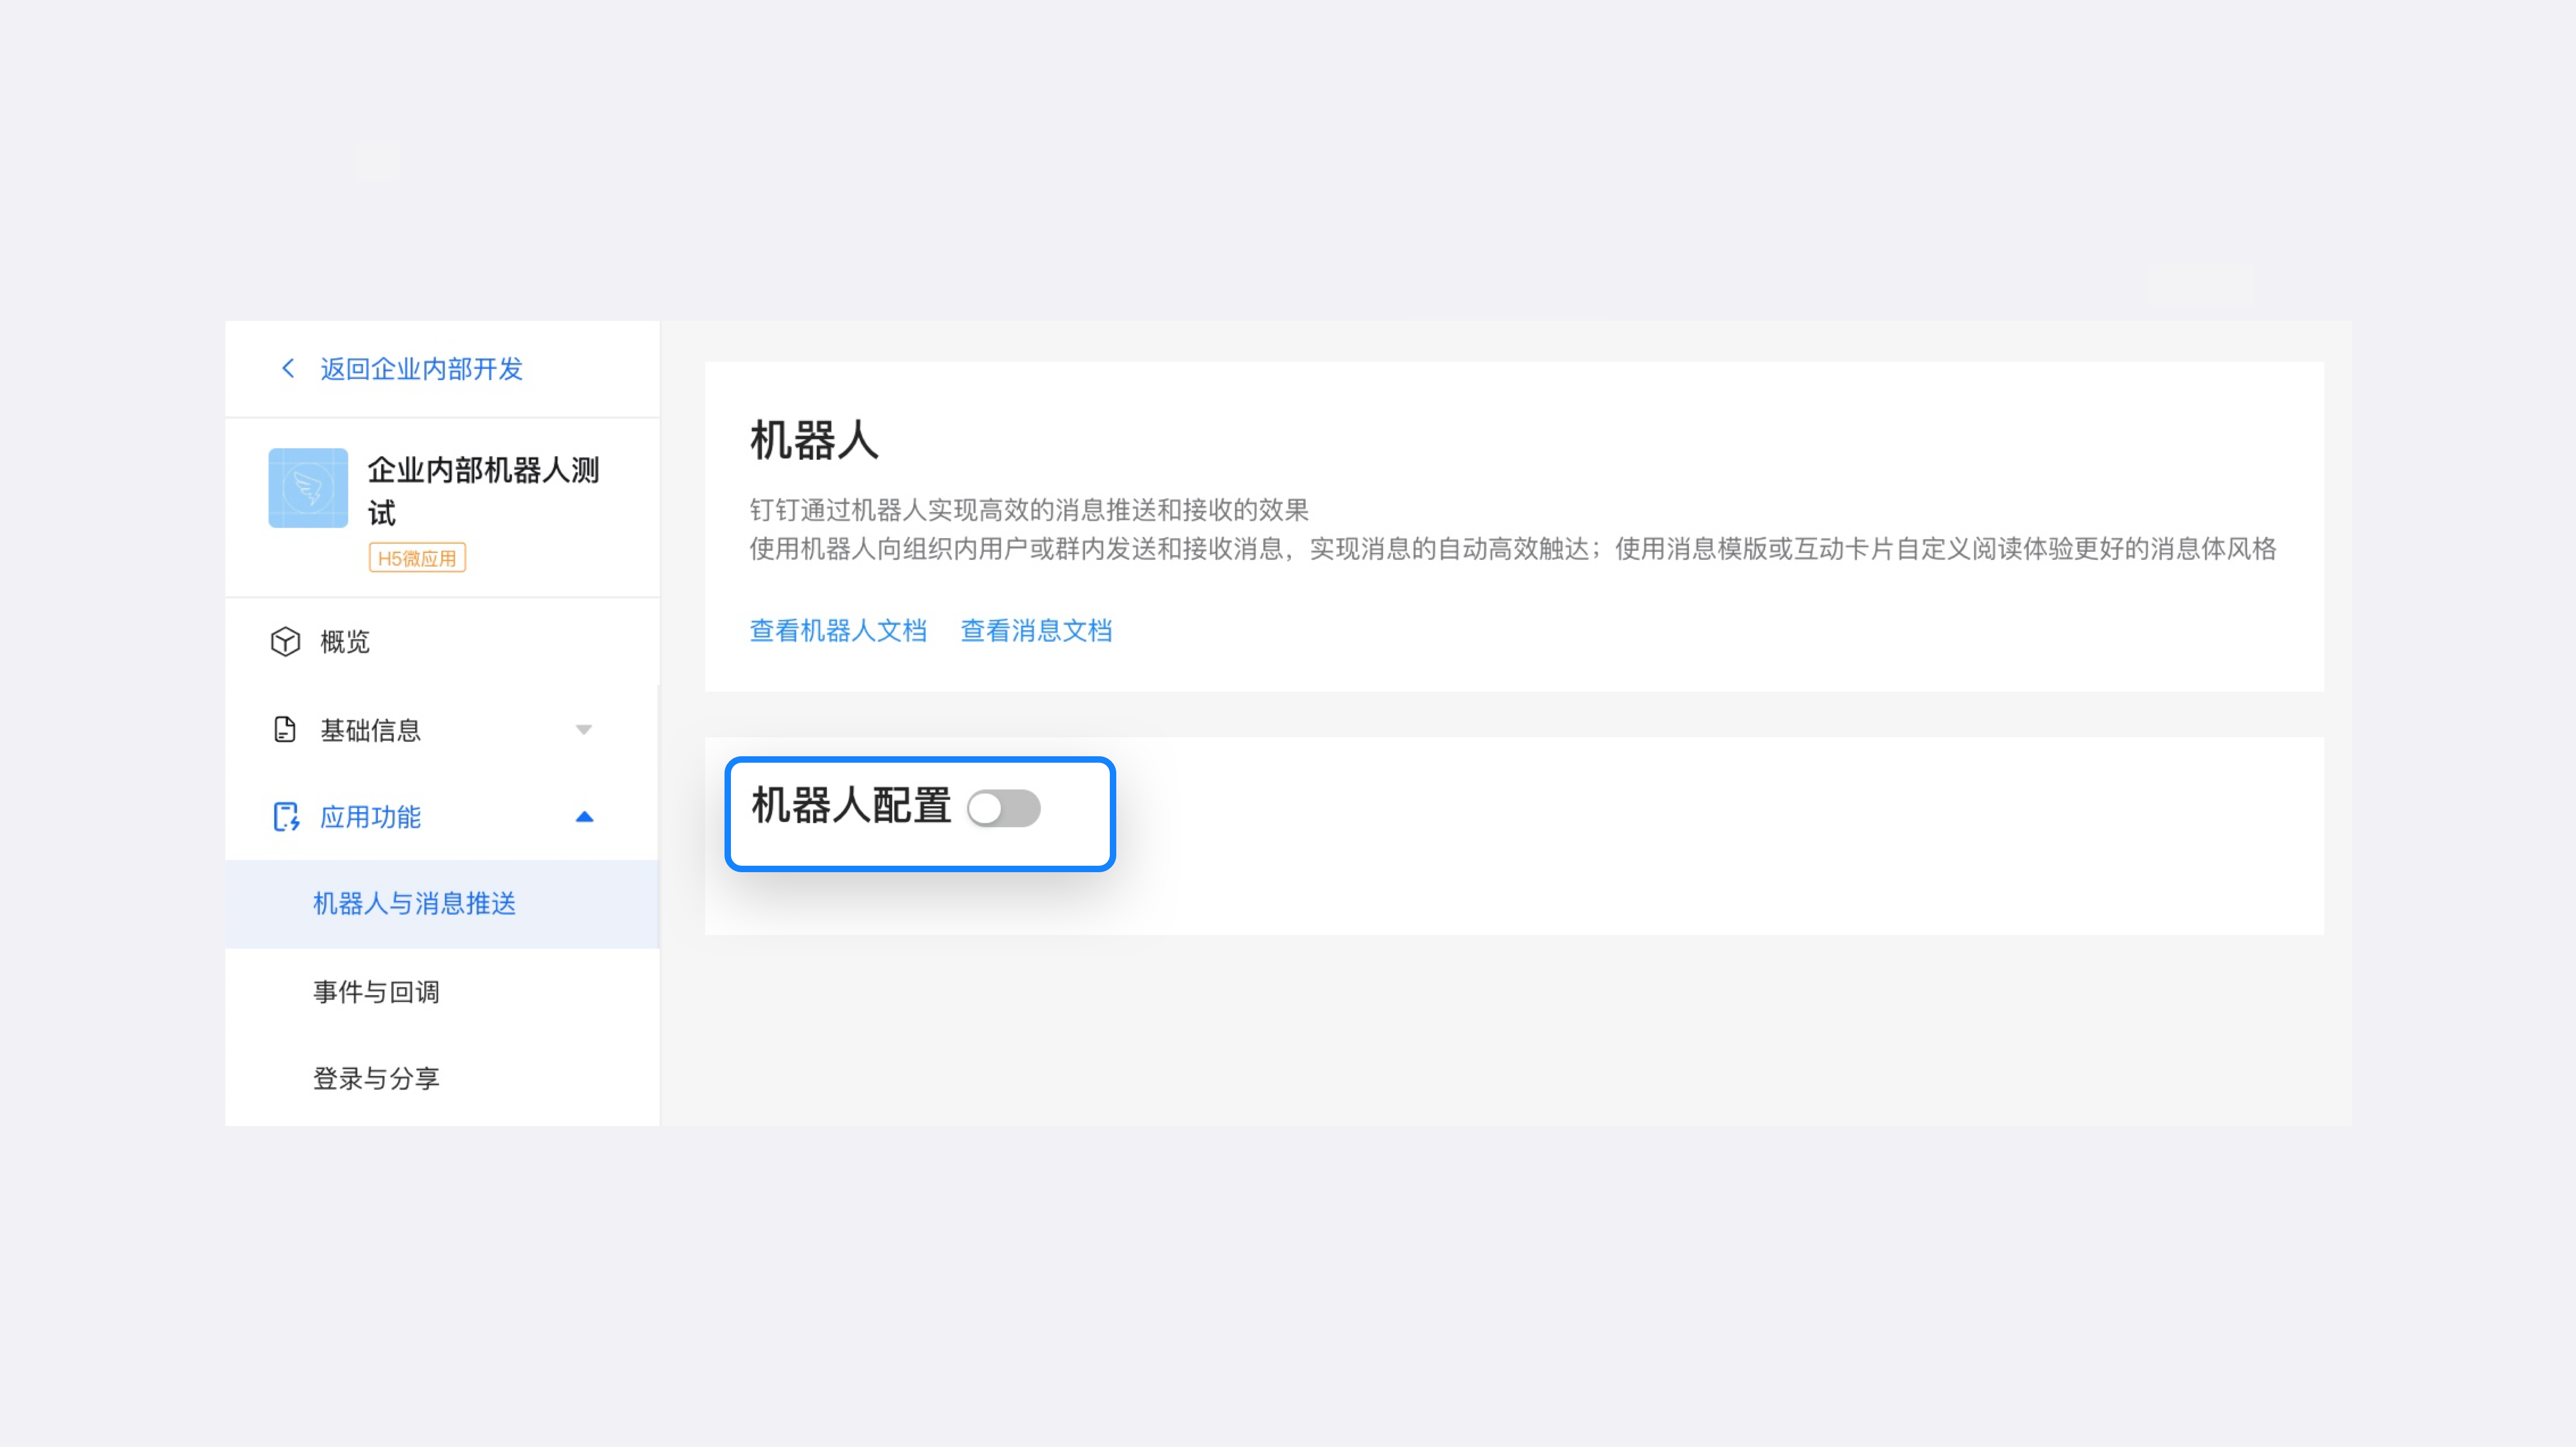Open 返回企业内部开发 link
The width and height of the screenshot is (2576, 1447).
point(421,369)
